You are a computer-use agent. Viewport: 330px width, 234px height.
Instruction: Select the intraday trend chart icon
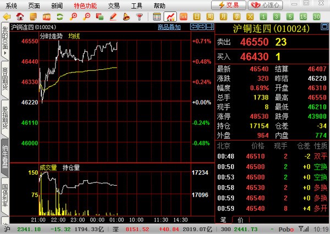(170, 16)
